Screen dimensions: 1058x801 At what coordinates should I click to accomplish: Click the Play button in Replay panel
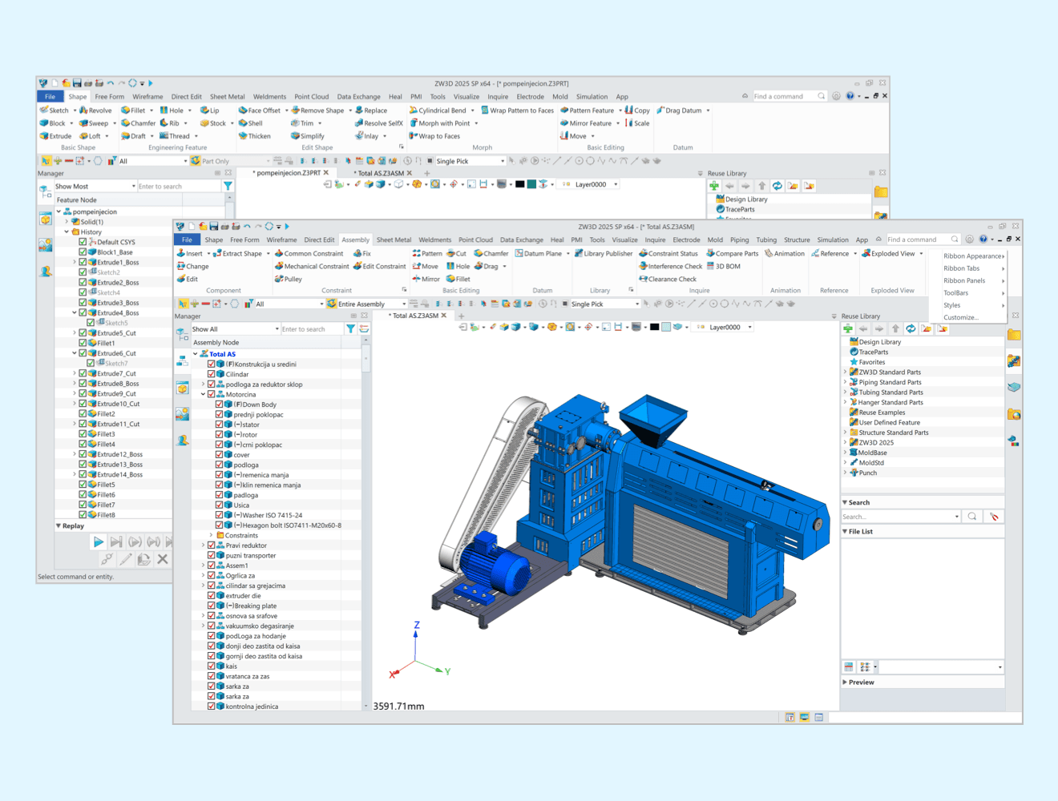point(98,542)
